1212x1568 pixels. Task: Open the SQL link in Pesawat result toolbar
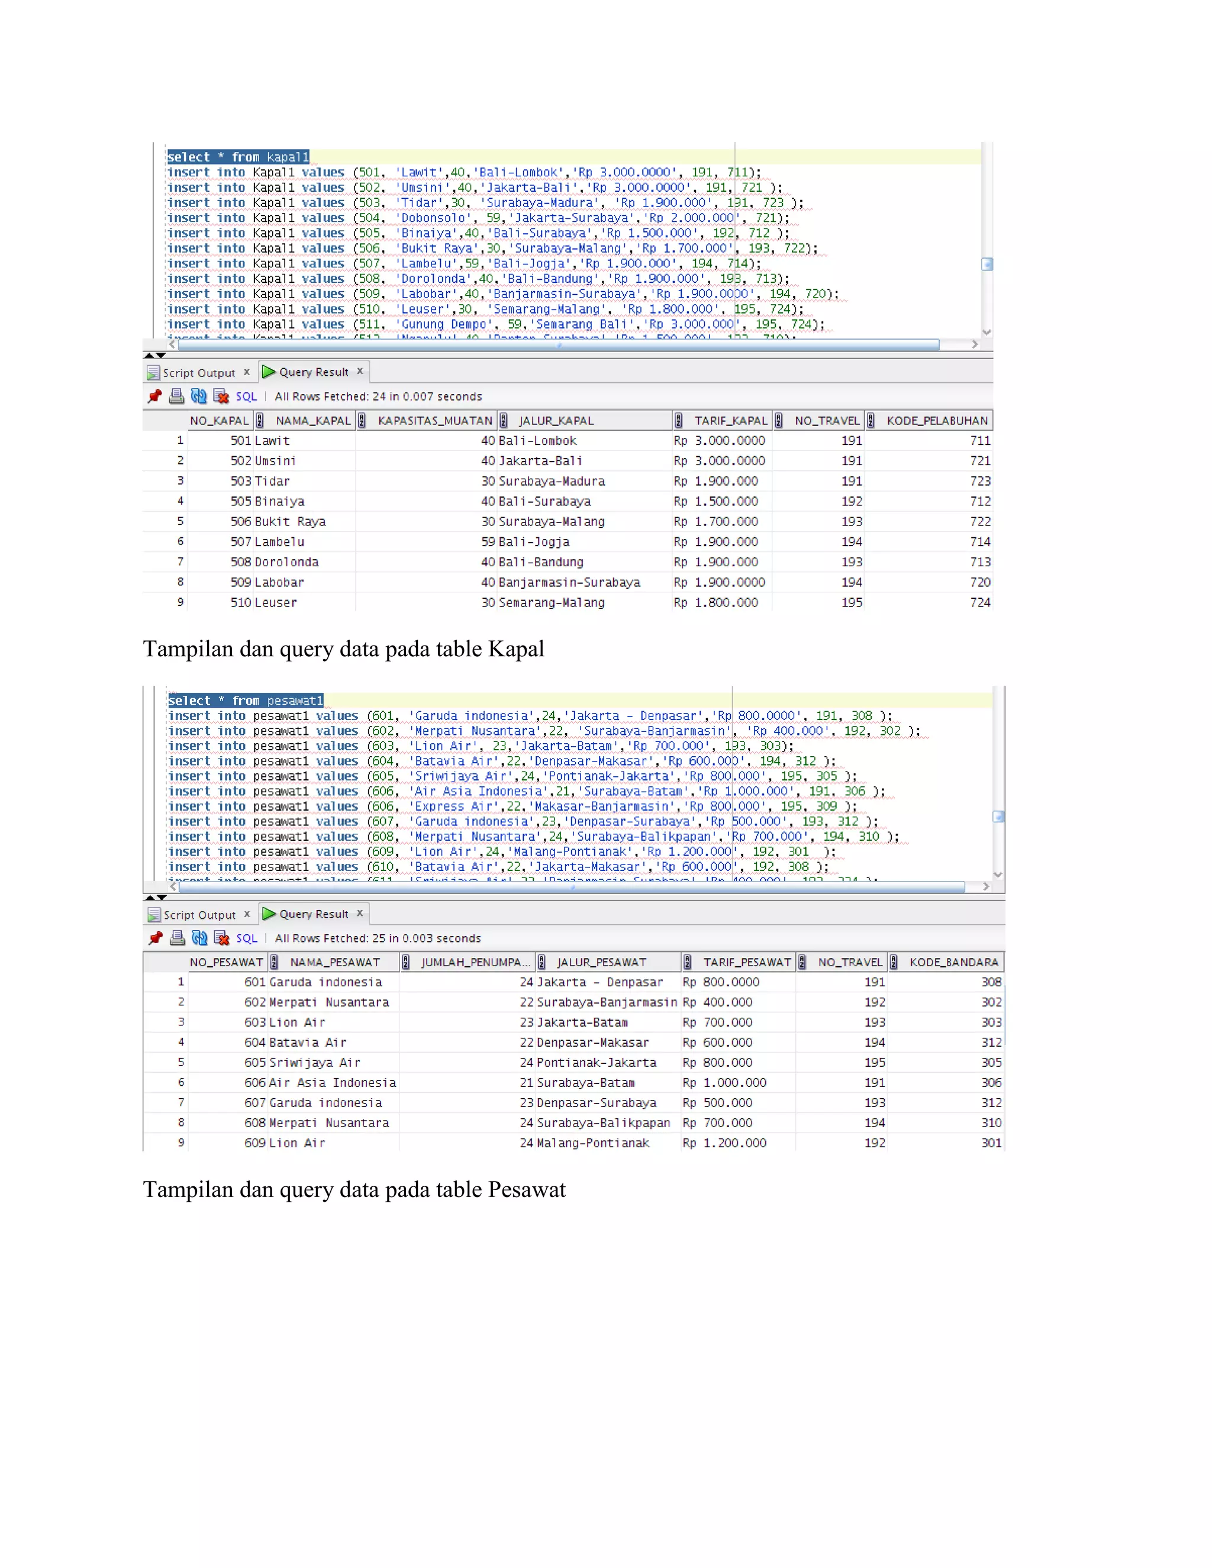point(247,938)
